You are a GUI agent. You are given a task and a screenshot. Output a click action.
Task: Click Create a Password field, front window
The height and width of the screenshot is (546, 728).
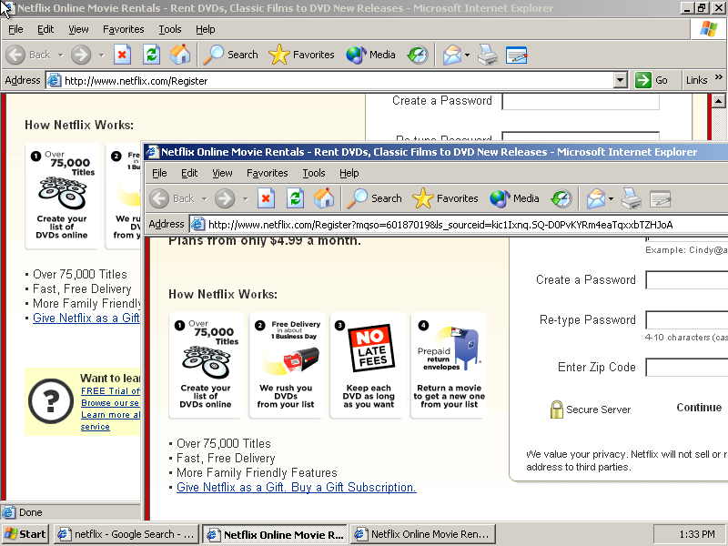tap(687, 280)
